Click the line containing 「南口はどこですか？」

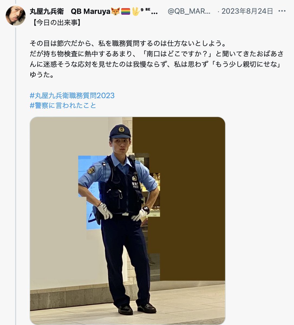click(x=157, y=54)
